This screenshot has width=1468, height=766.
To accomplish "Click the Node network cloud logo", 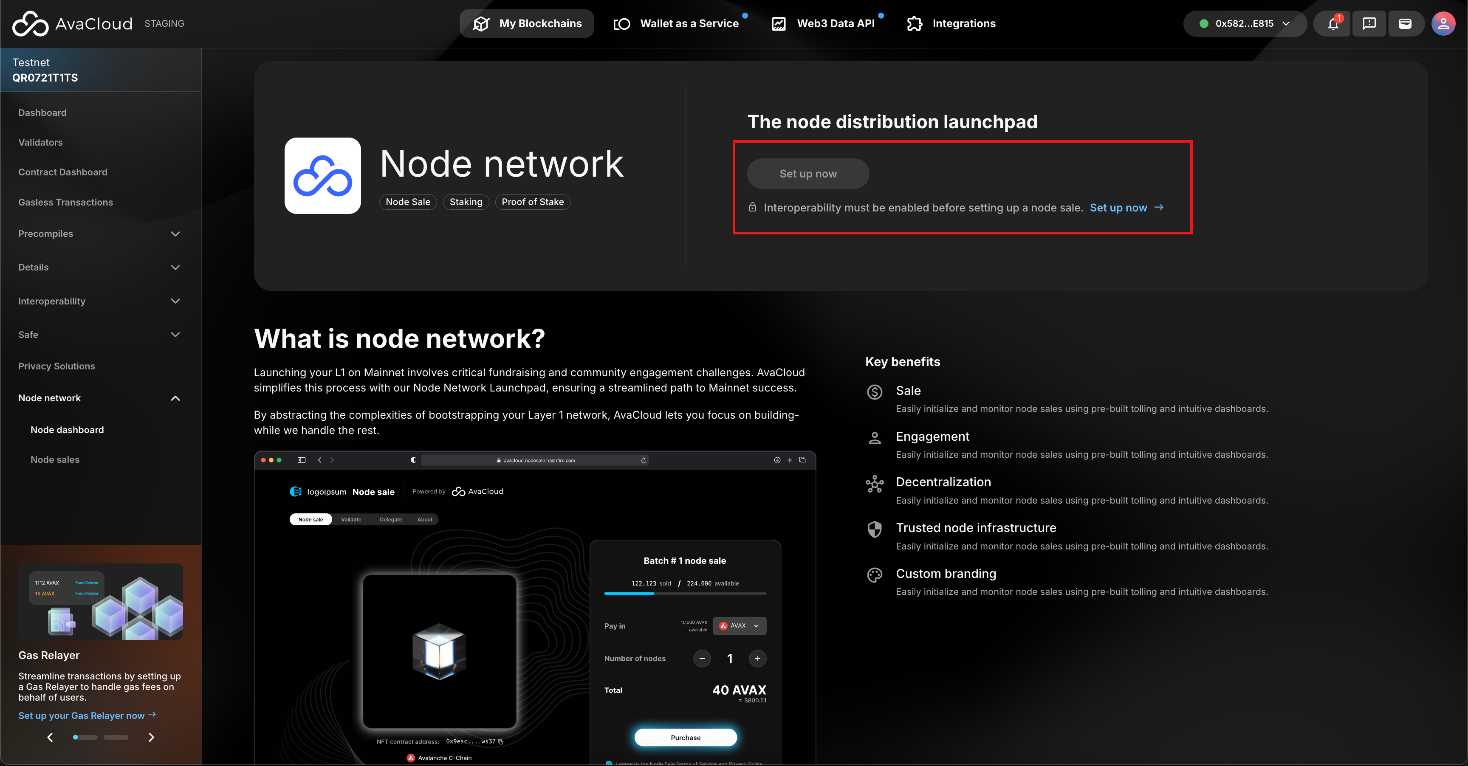I will pyautogui.click(x=322, y=175).
